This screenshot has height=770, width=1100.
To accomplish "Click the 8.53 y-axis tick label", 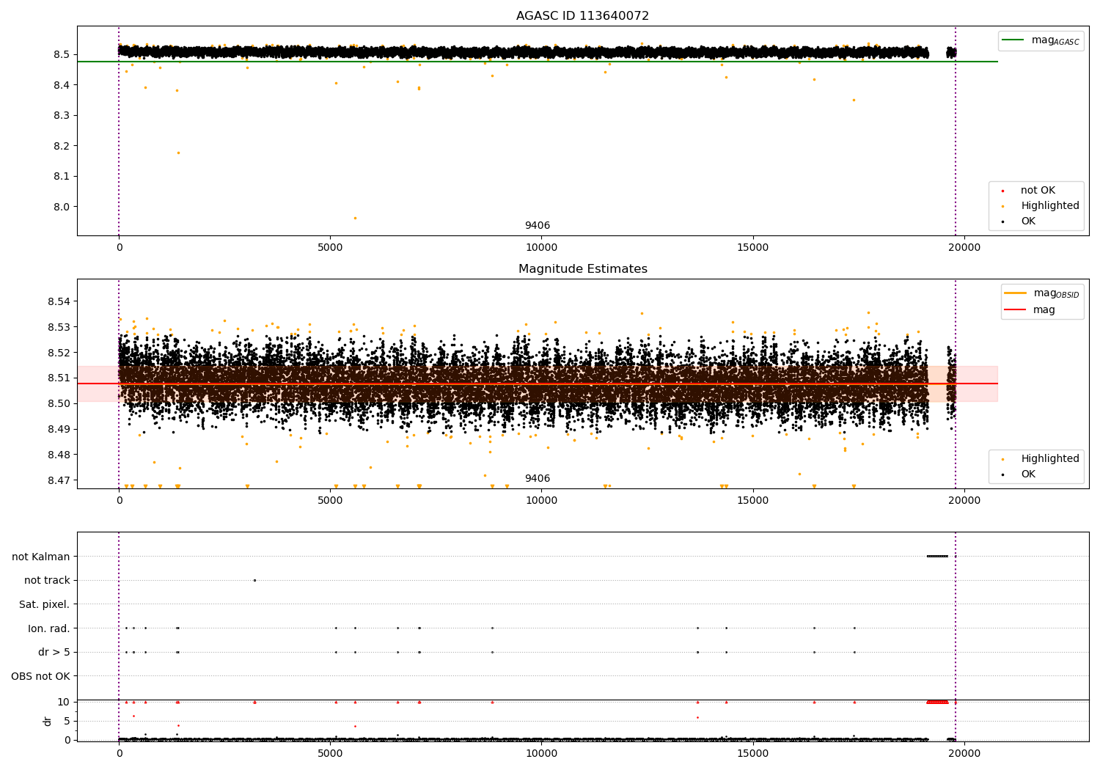I will click(x=59, y=327).
